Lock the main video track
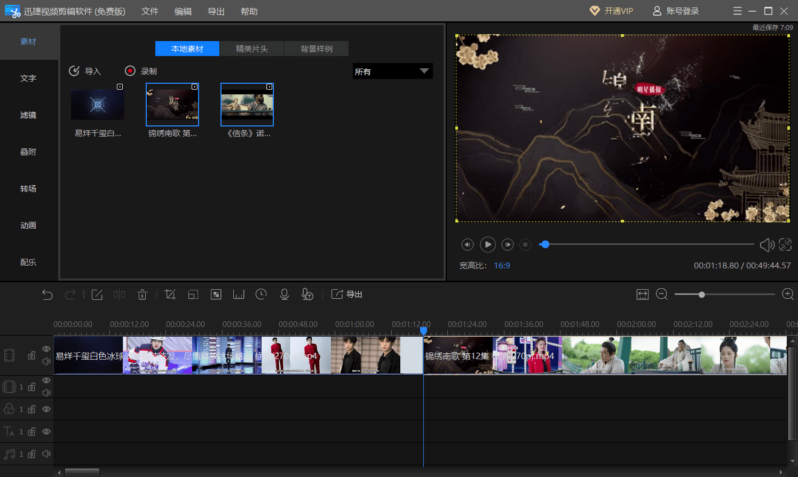 [32, 355]
